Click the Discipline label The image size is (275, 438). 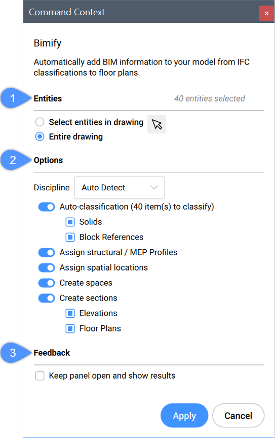pyautogui.click(x=52, y=188)
